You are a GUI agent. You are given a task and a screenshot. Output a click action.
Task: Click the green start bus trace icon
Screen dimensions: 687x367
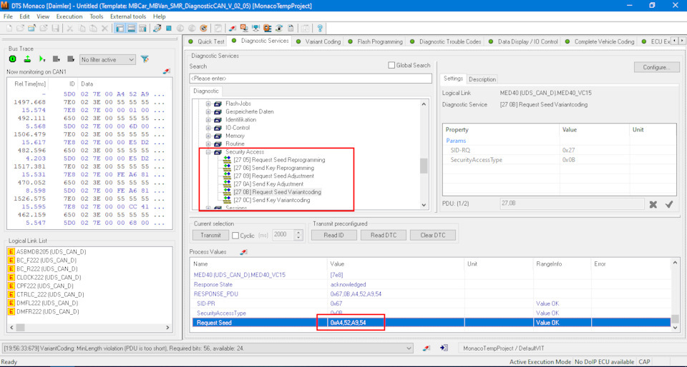click(14, 59)
